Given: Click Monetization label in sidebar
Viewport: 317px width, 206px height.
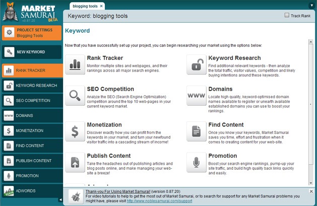Looking at the screenshot, I should point(30,130).
